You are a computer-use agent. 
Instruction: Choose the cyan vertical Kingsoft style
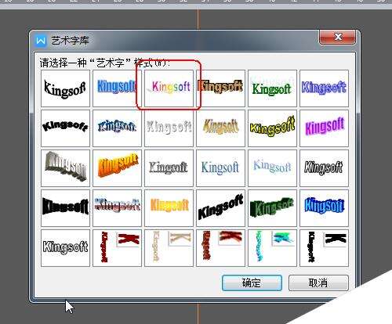click(x=272, y=248)
